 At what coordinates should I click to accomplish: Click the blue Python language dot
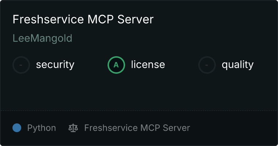click(17, 128)
